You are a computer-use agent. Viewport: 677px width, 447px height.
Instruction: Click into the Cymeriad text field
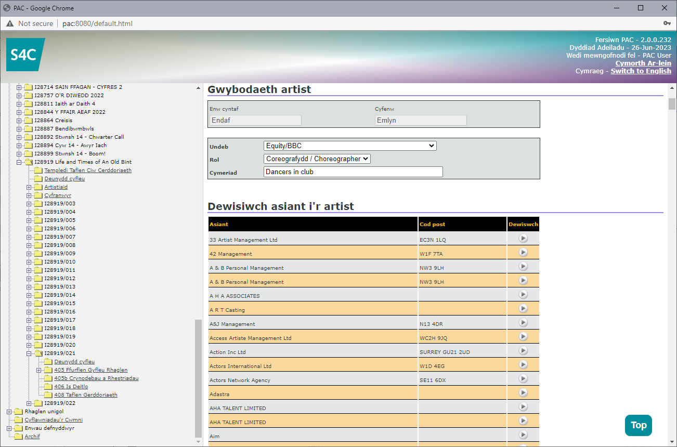coord(353,172)
